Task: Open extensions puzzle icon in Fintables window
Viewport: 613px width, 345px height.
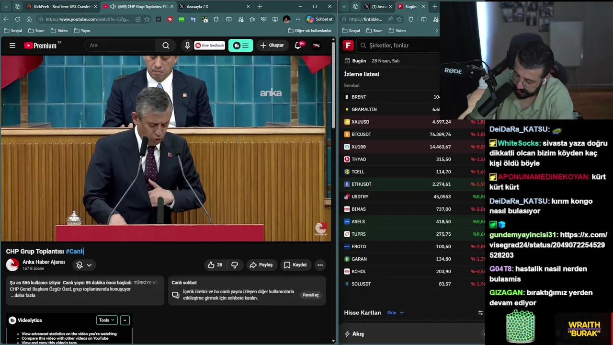Action: point(411,19)
